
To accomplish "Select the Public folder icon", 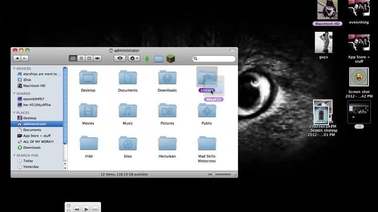I will (207, 110).
